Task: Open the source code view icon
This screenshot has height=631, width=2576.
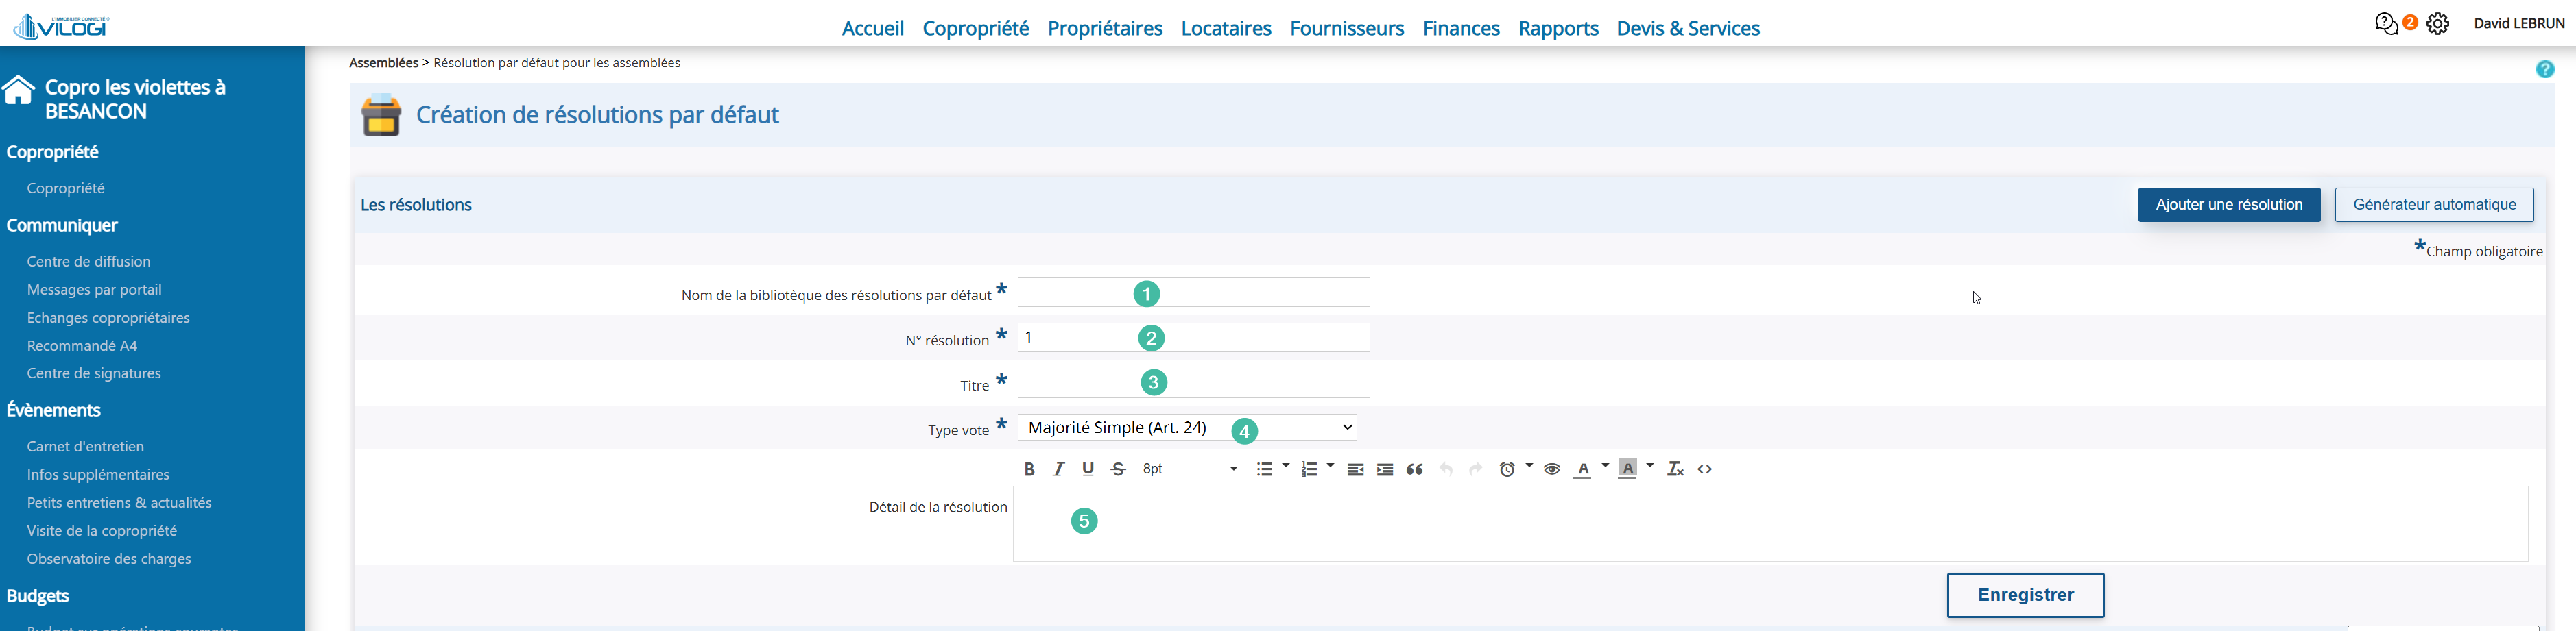Action: [x=1705, y=469]
